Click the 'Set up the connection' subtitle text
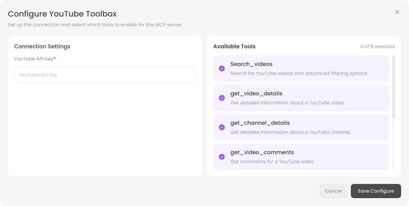409x206 pixels. (95, 25)
